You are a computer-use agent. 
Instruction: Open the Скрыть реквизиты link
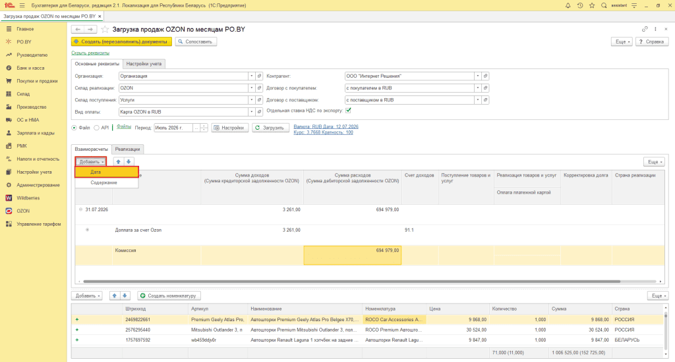click(x=90, y=53)
